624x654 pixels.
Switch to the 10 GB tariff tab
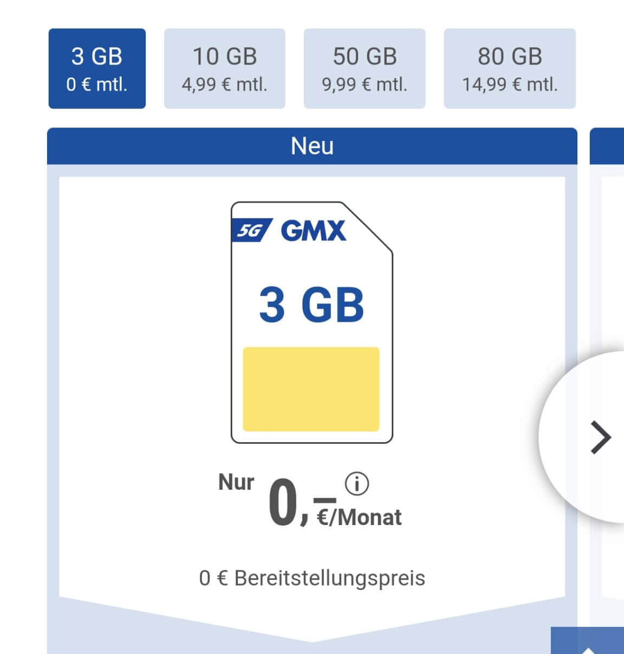224,68
